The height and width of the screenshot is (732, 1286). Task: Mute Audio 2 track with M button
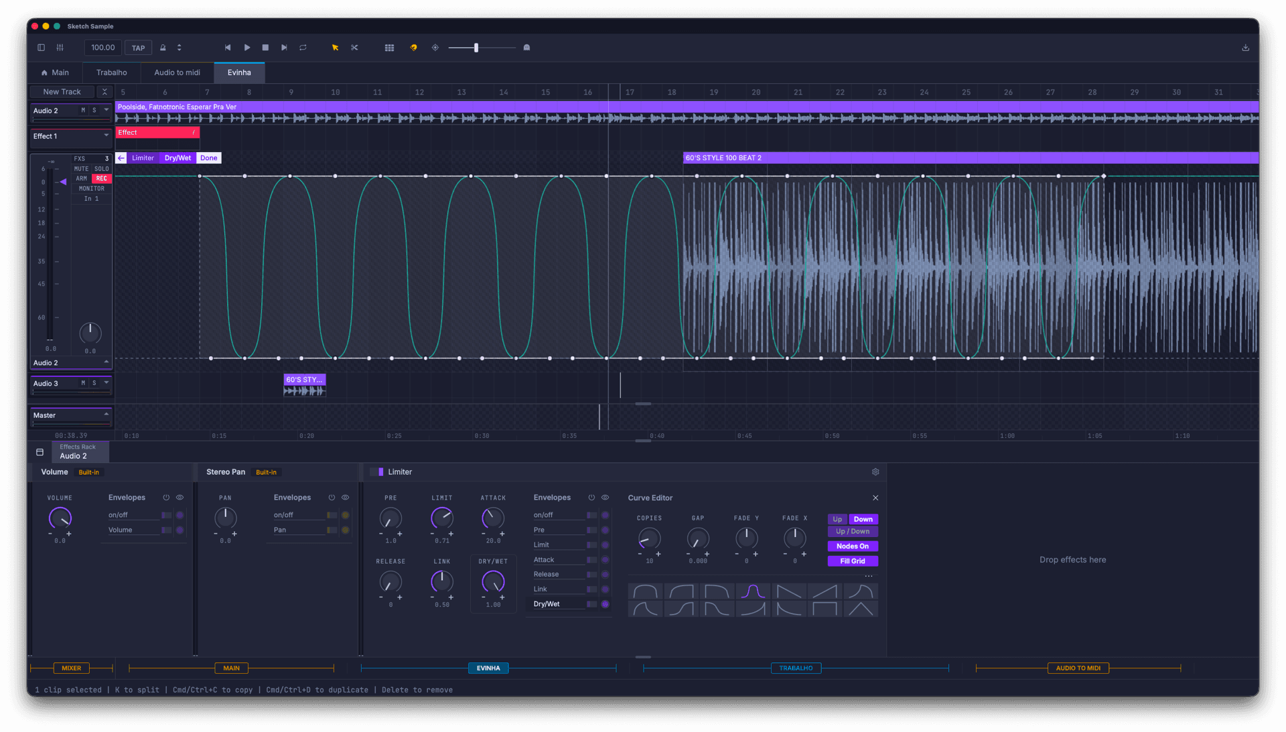click(83, 111)
